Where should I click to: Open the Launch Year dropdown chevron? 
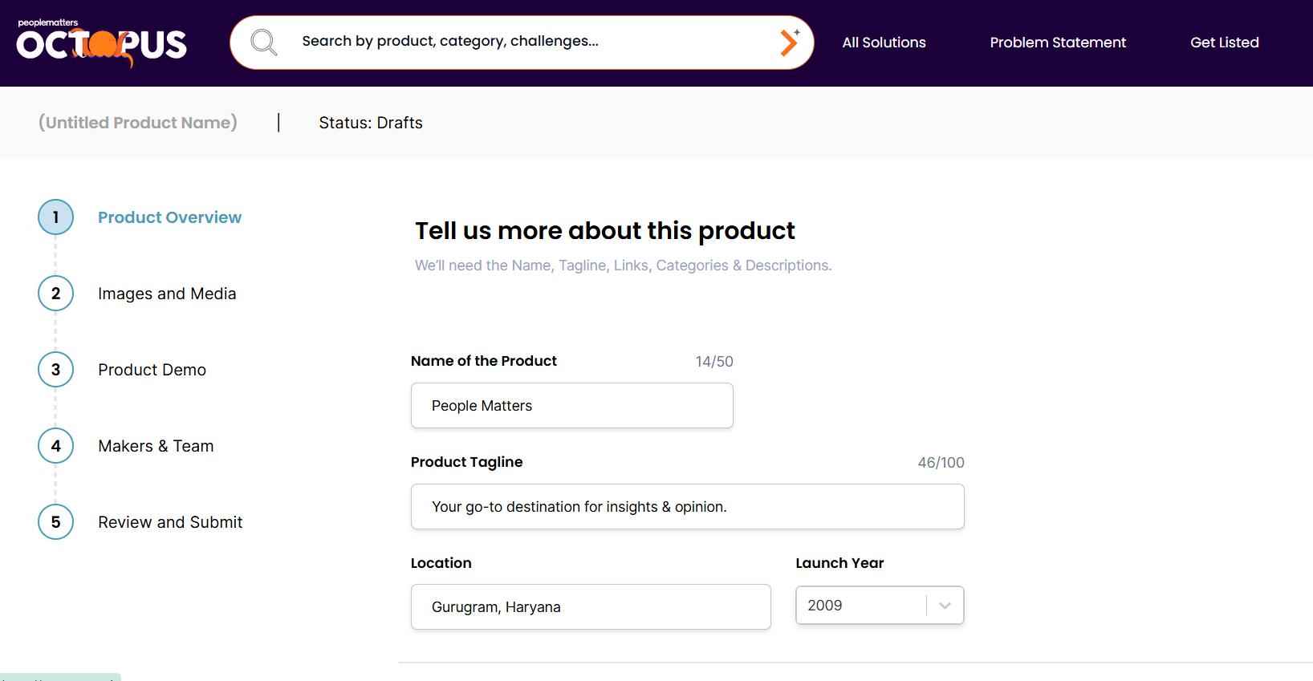[x=945, y=606]
